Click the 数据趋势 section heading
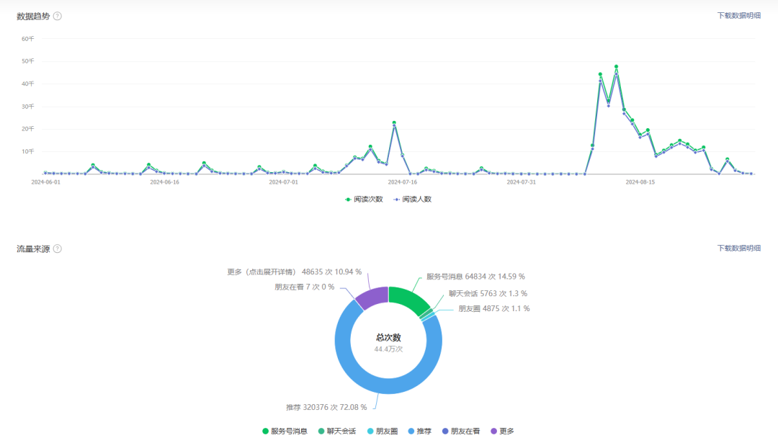Image resolution: width=778 pixels, height=443 pixels. (33, 16)
